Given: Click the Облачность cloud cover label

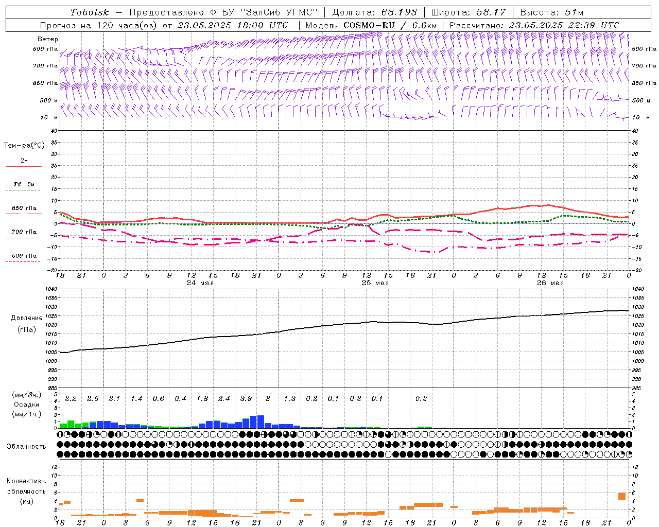Looking at the screenshot, I should coord(26,446).
